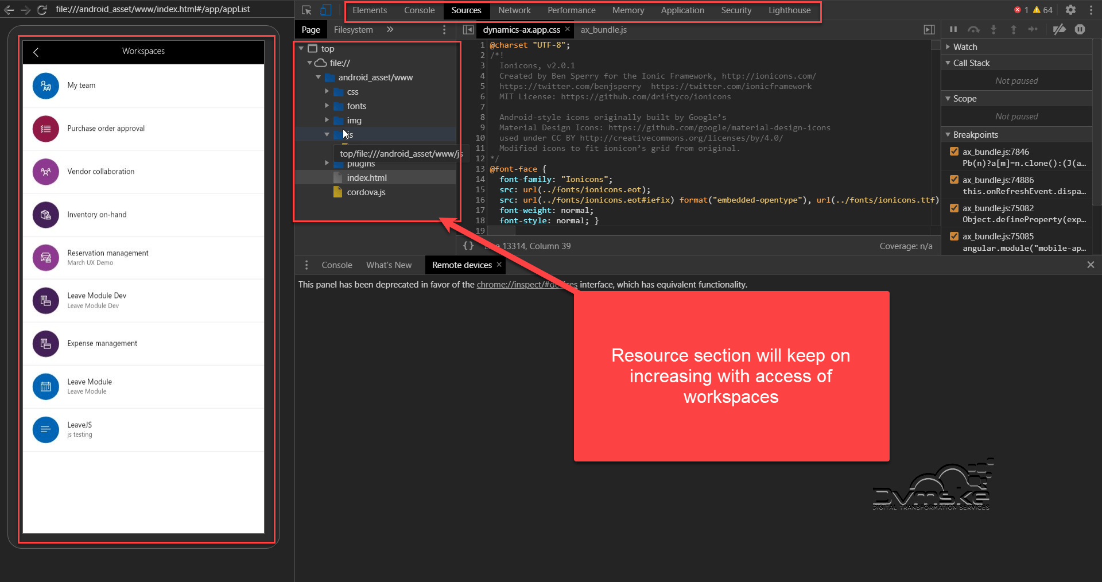Collapse the Call Stack section
Image resolution: width=1102 pixels, height=582 pixels.
948,63
